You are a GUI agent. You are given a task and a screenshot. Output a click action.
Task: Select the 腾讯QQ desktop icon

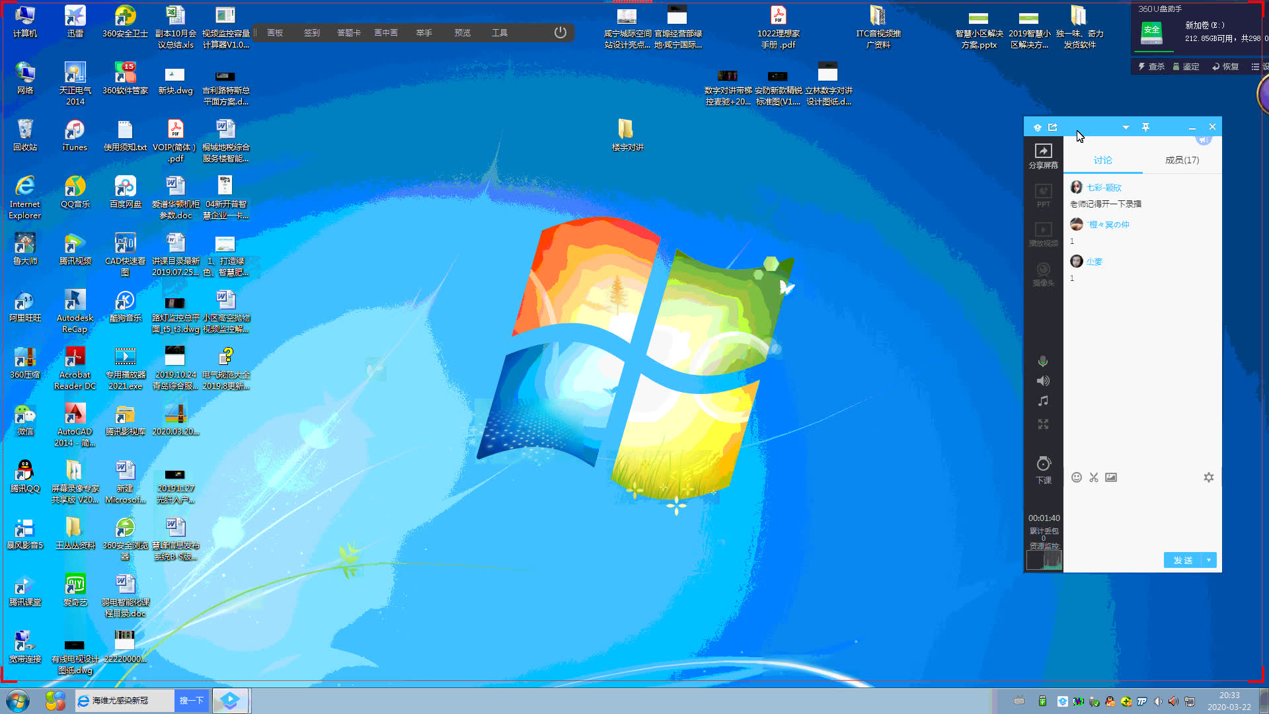pos(25,477)
